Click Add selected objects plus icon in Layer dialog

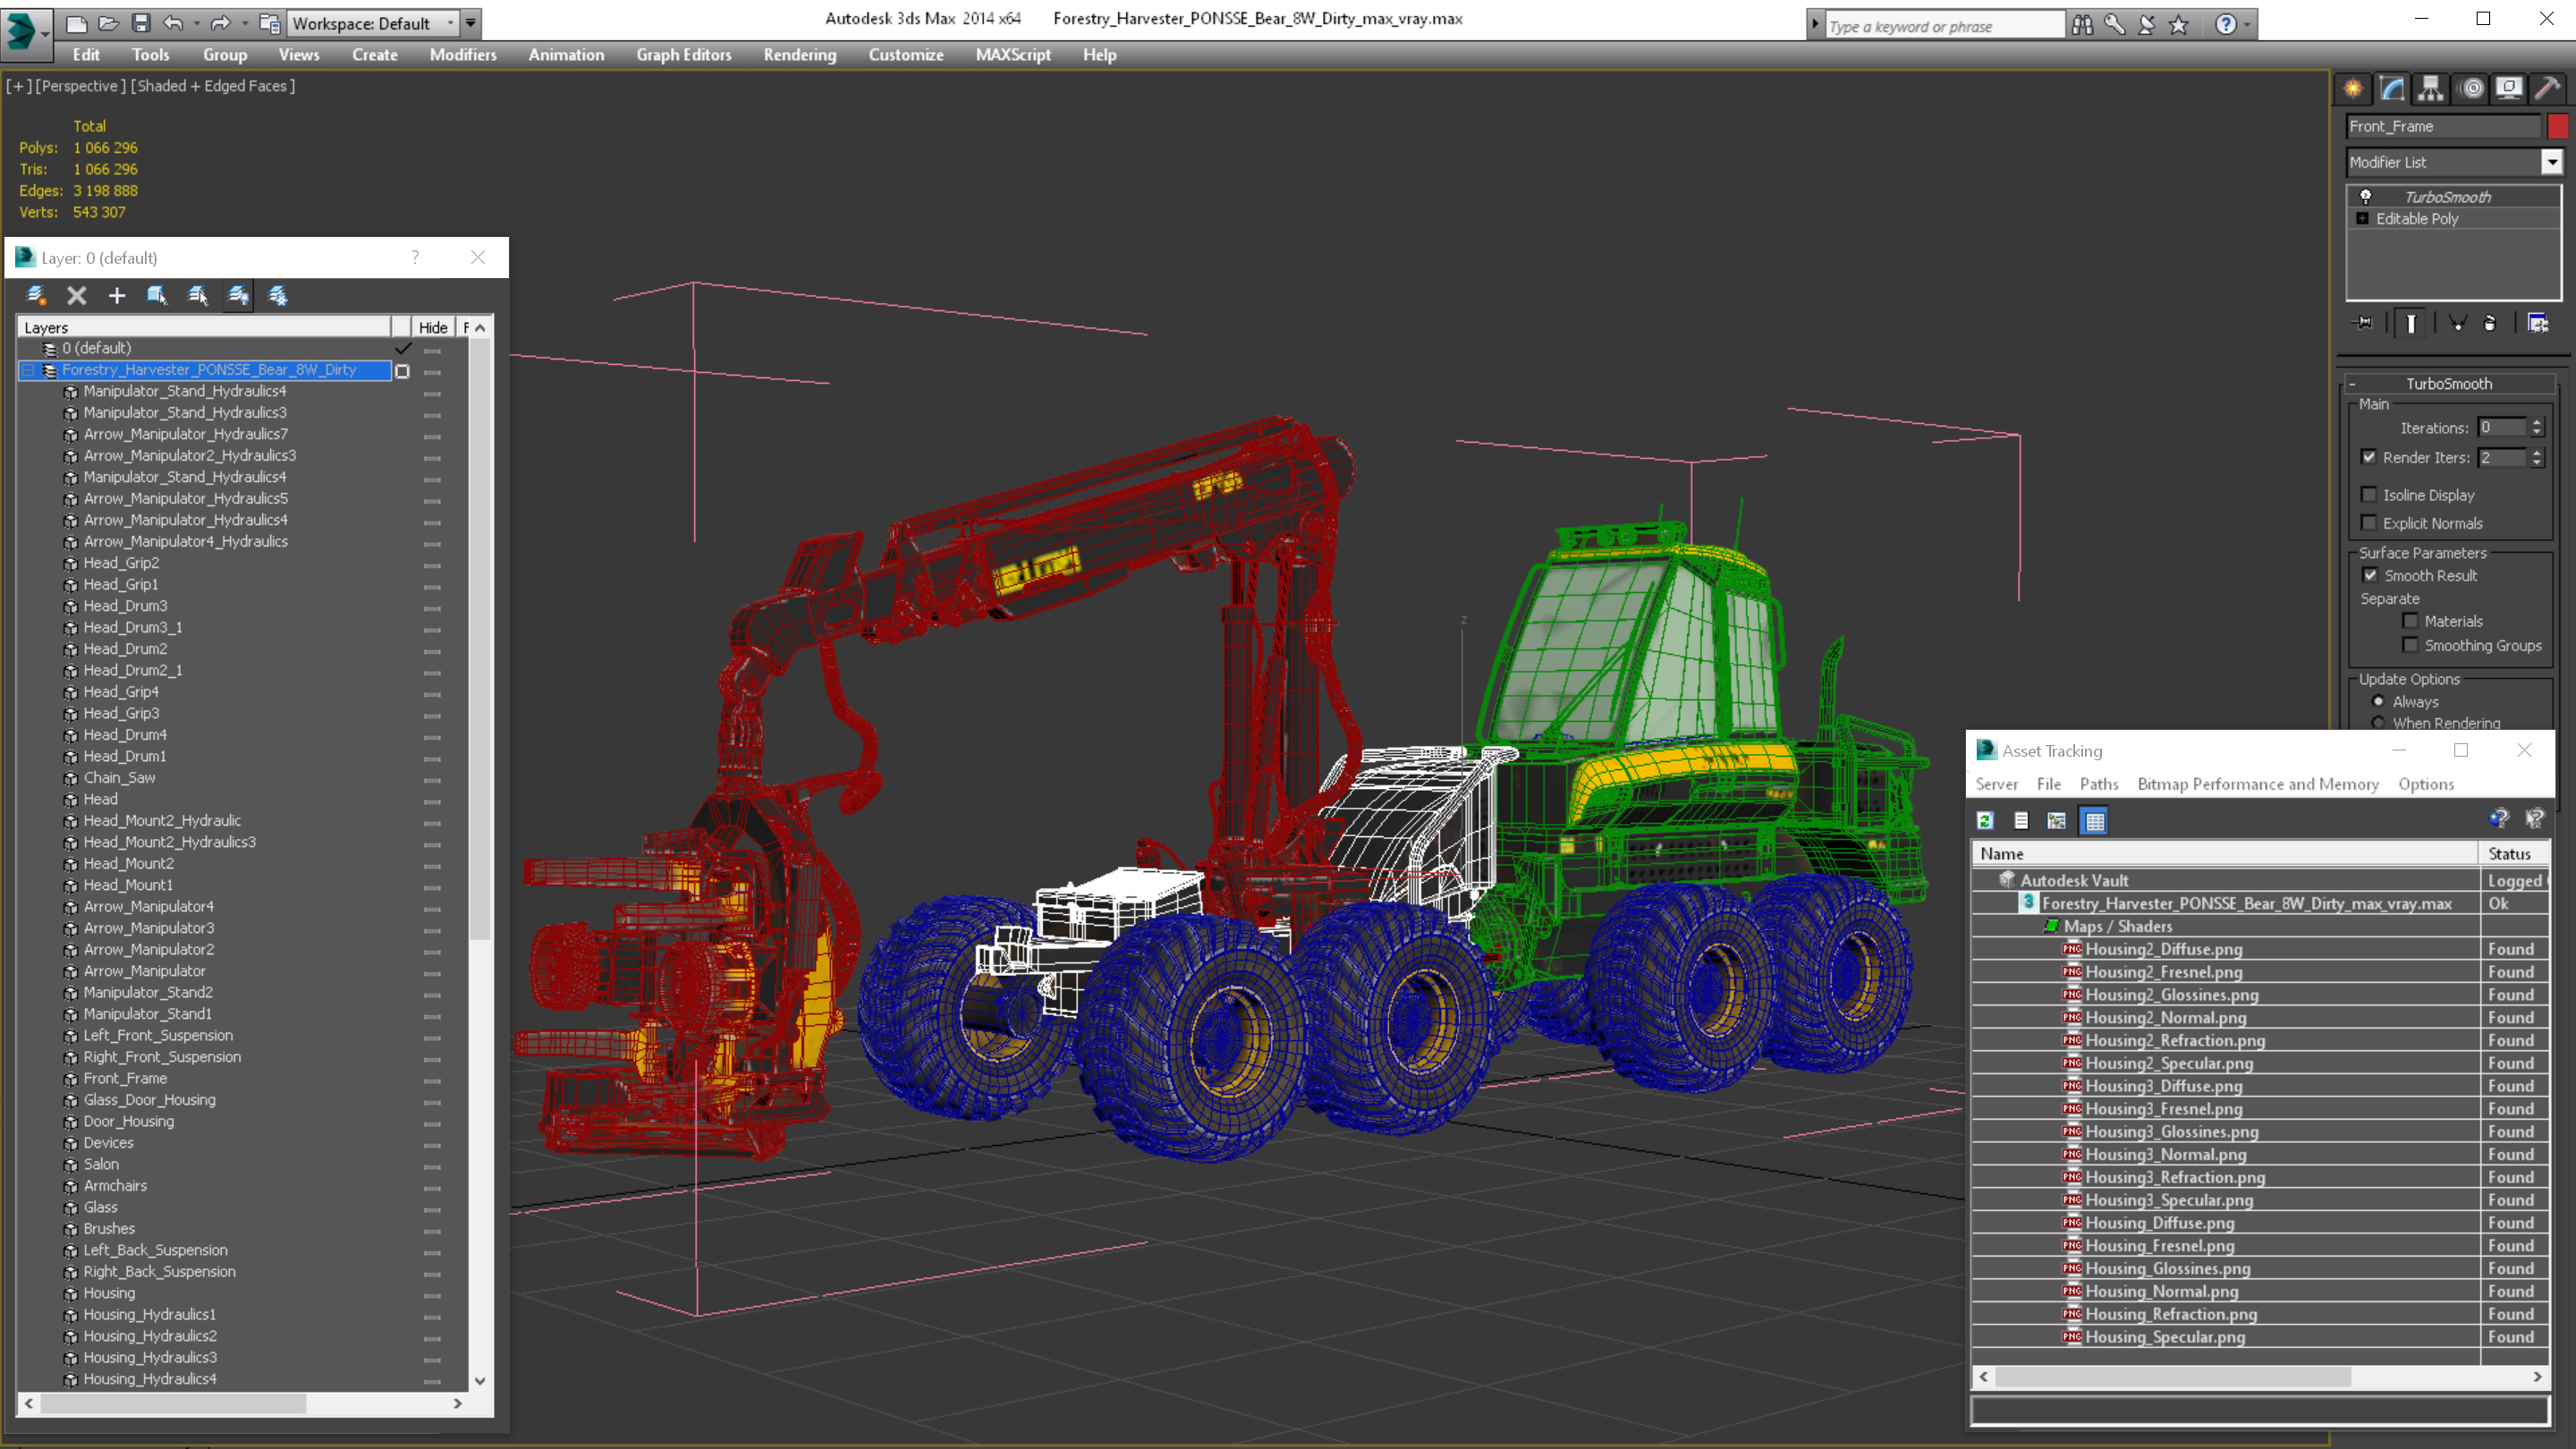(117, 295)
